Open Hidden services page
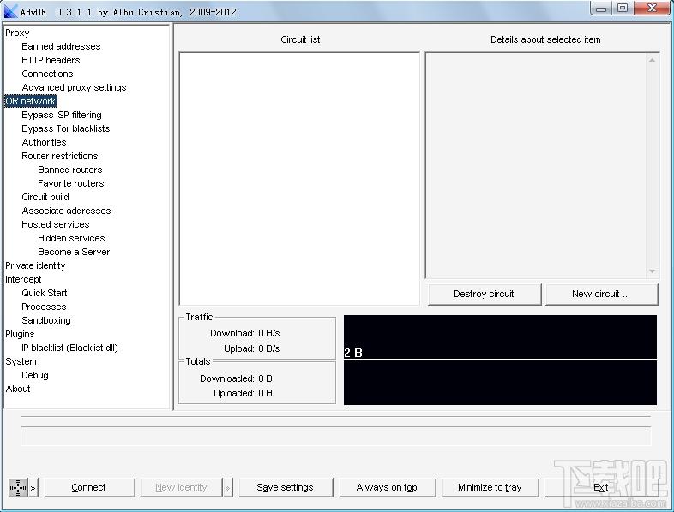The height and width of the screenshot is (512, 674). [x=71, y=239]
